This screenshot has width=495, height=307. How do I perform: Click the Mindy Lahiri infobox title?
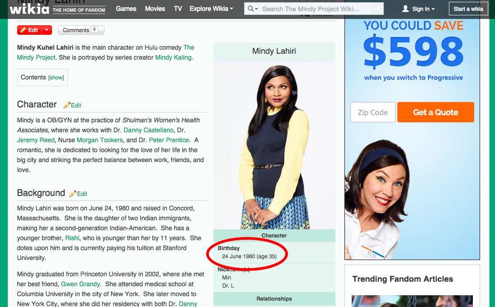tap(274, 51)
